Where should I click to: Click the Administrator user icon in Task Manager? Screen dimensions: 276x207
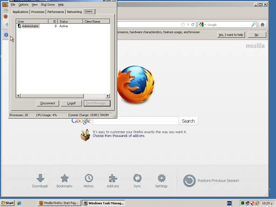pos(19,26)
